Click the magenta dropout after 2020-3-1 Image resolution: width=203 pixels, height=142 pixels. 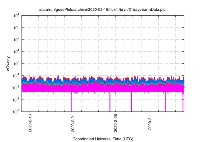tap(165, 102)
